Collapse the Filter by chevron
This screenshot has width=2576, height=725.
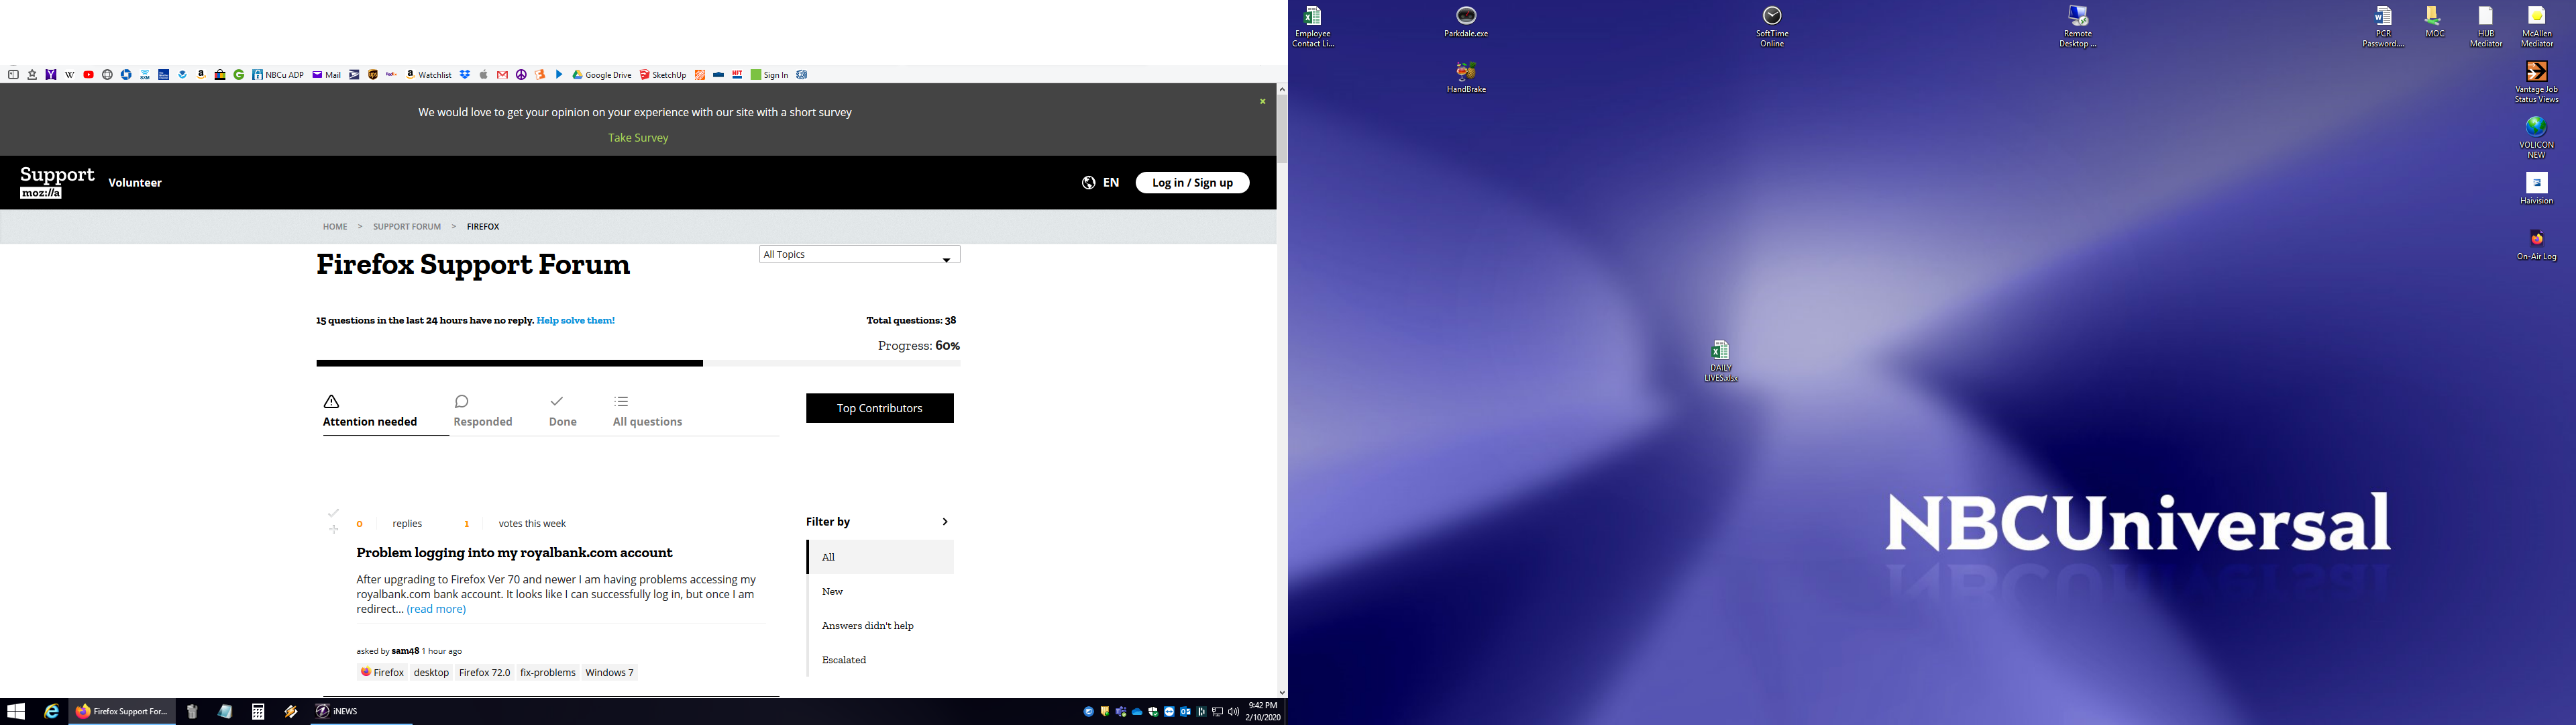click(x=944, y=522)
